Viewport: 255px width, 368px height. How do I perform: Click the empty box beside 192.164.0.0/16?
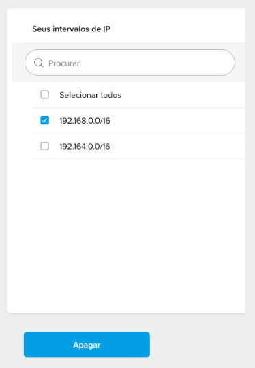tap(44, 146)
